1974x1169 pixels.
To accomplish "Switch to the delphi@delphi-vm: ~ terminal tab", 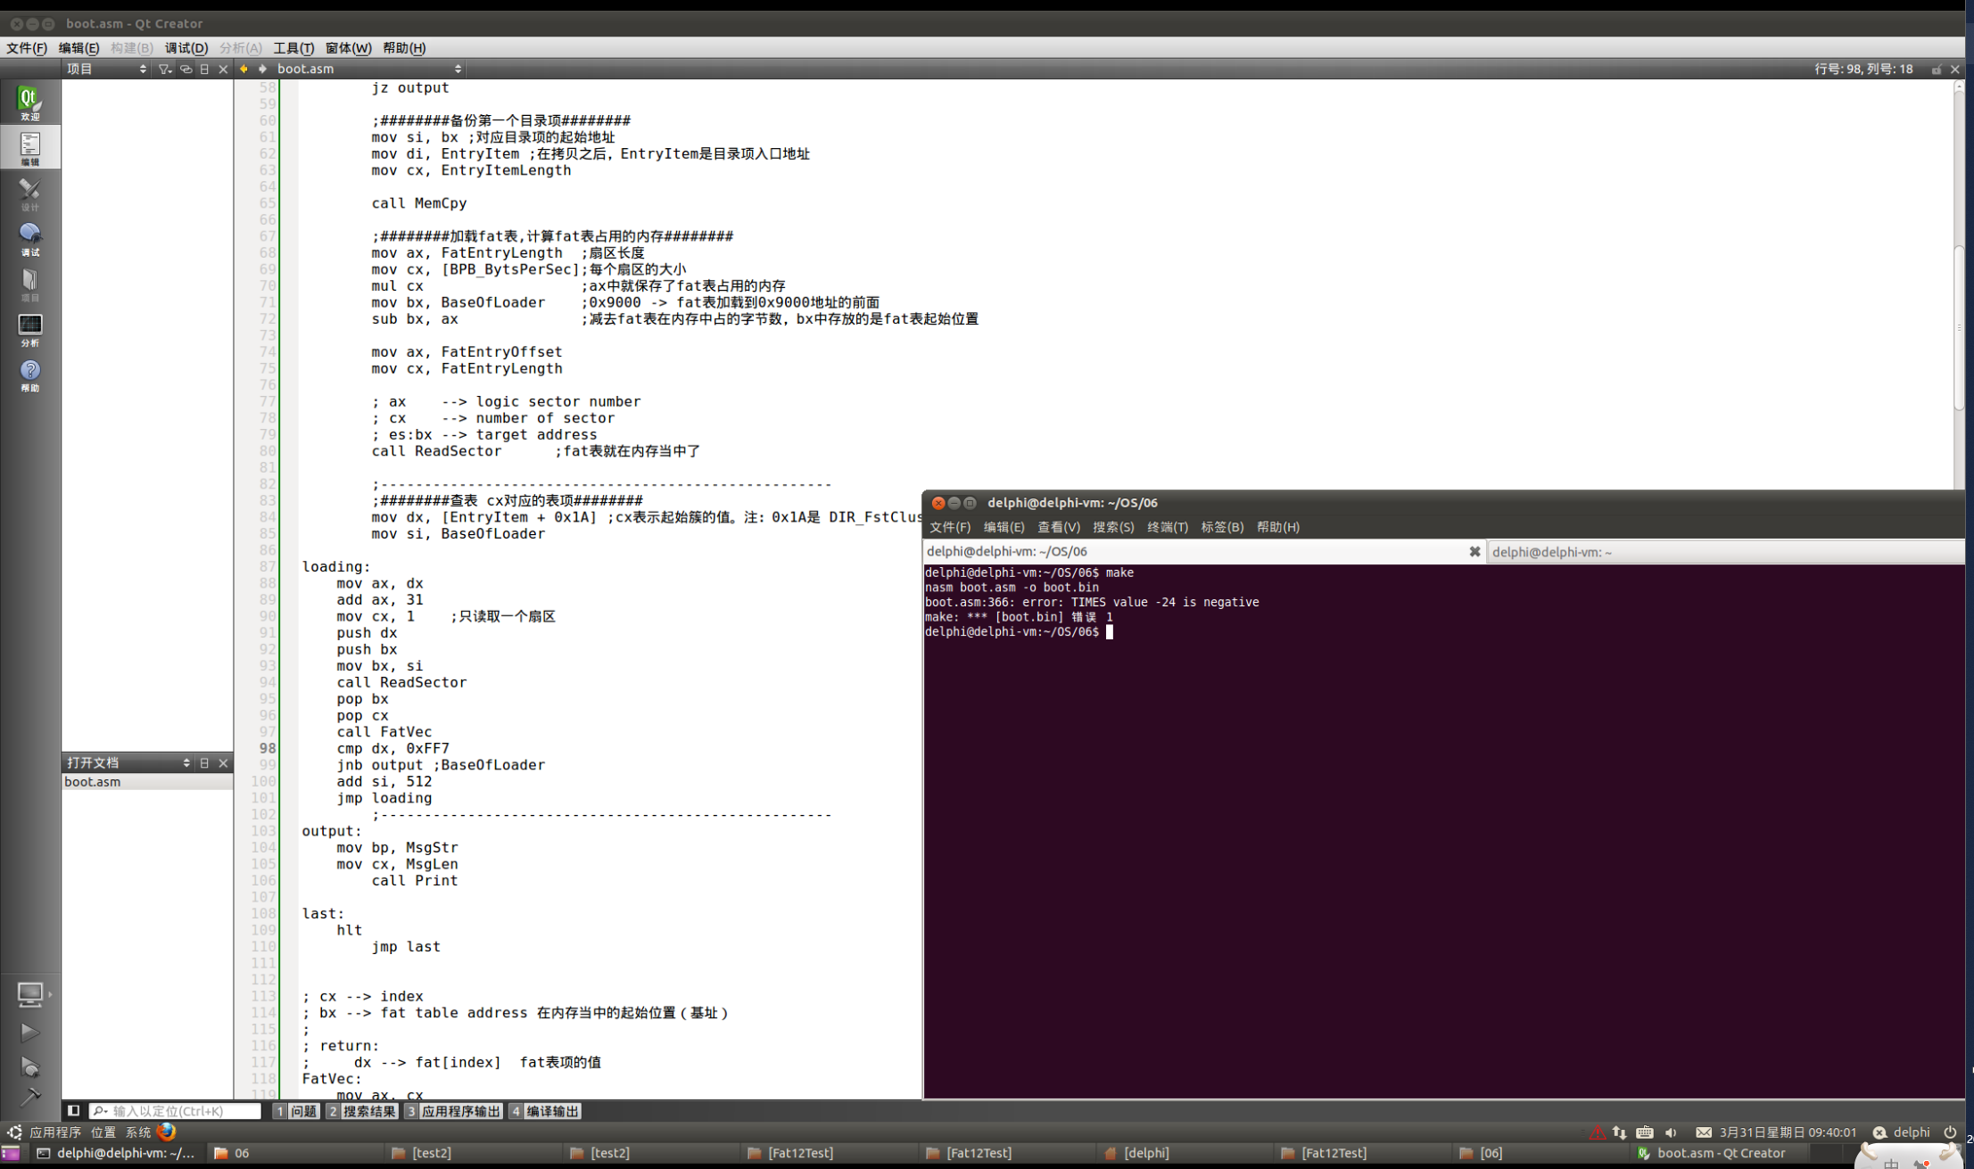I will (1552, 552).
